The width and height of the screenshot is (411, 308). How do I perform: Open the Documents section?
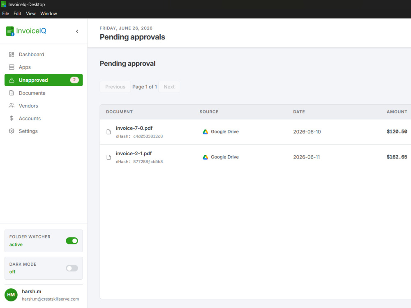point(44,93)
